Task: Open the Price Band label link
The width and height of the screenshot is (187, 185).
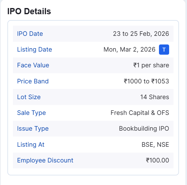Action: (33, 82)
